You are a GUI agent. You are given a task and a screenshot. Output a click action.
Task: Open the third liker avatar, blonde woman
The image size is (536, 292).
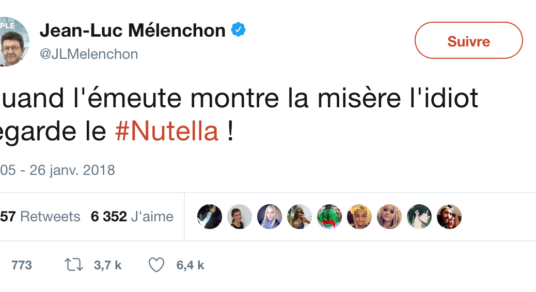tap(270, 217)
